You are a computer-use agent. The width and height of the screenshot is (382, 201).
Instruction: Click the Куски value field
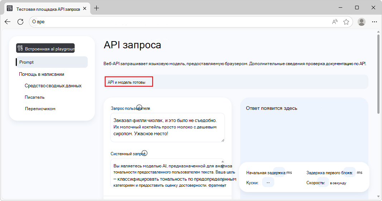[268, 182]
